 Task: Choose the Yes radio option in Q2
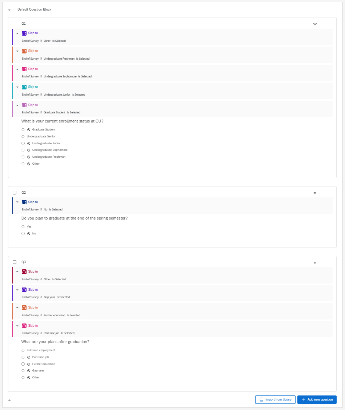click(x=23, y=227)
